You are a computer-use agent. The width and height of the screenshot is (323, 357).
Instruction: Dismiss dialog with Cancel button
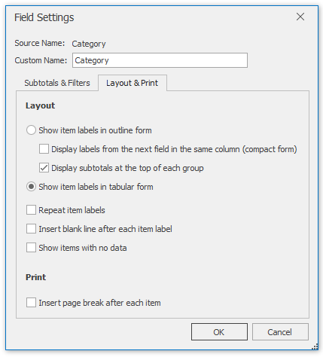[280, 332]
